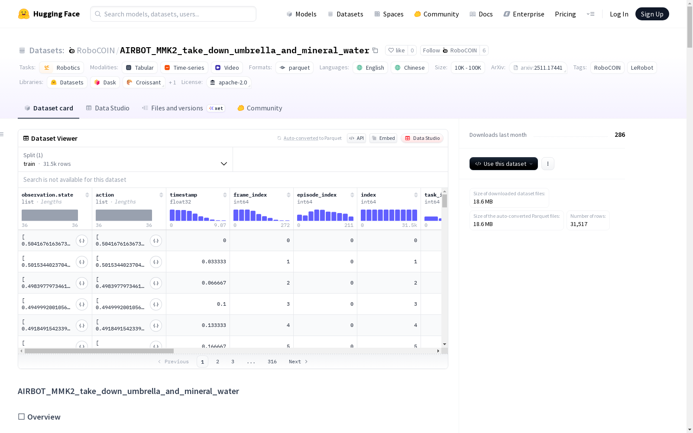Sort by episode_index column
Viewport: 693px width, 433px height.
[352, 195]
